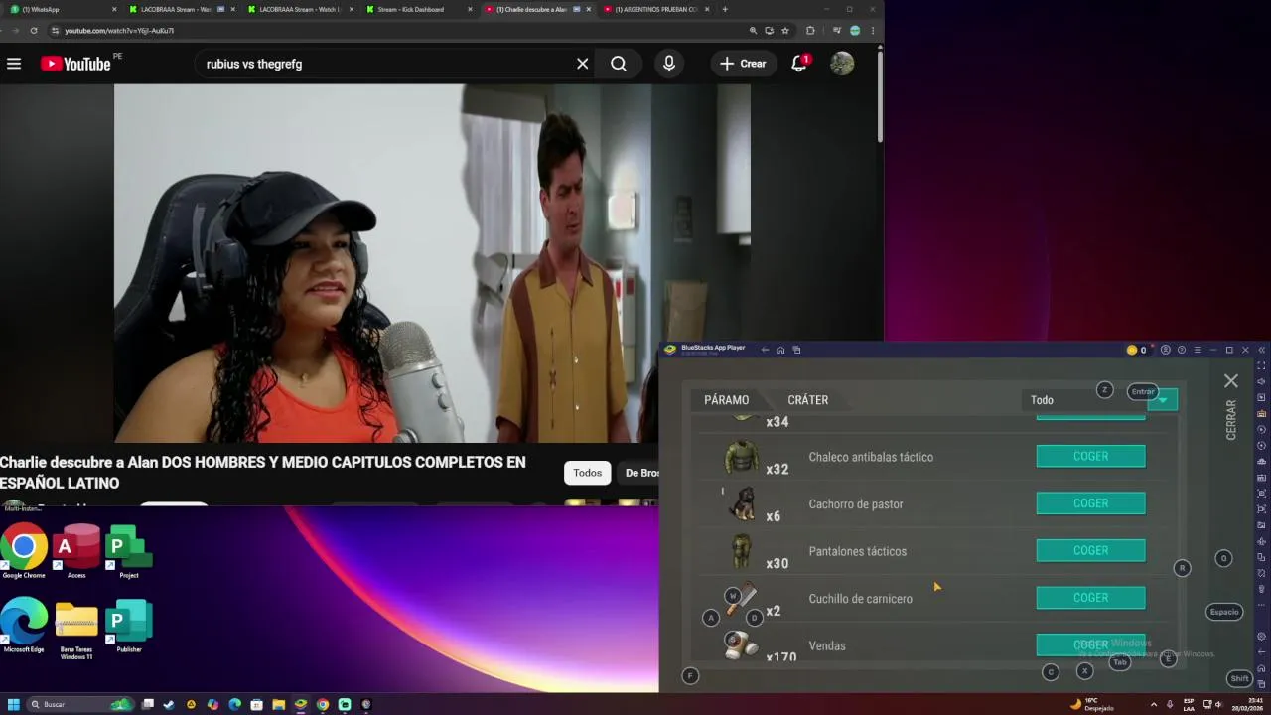Select the Todos filter chip

pyautogui.click(x=587, y=473)
